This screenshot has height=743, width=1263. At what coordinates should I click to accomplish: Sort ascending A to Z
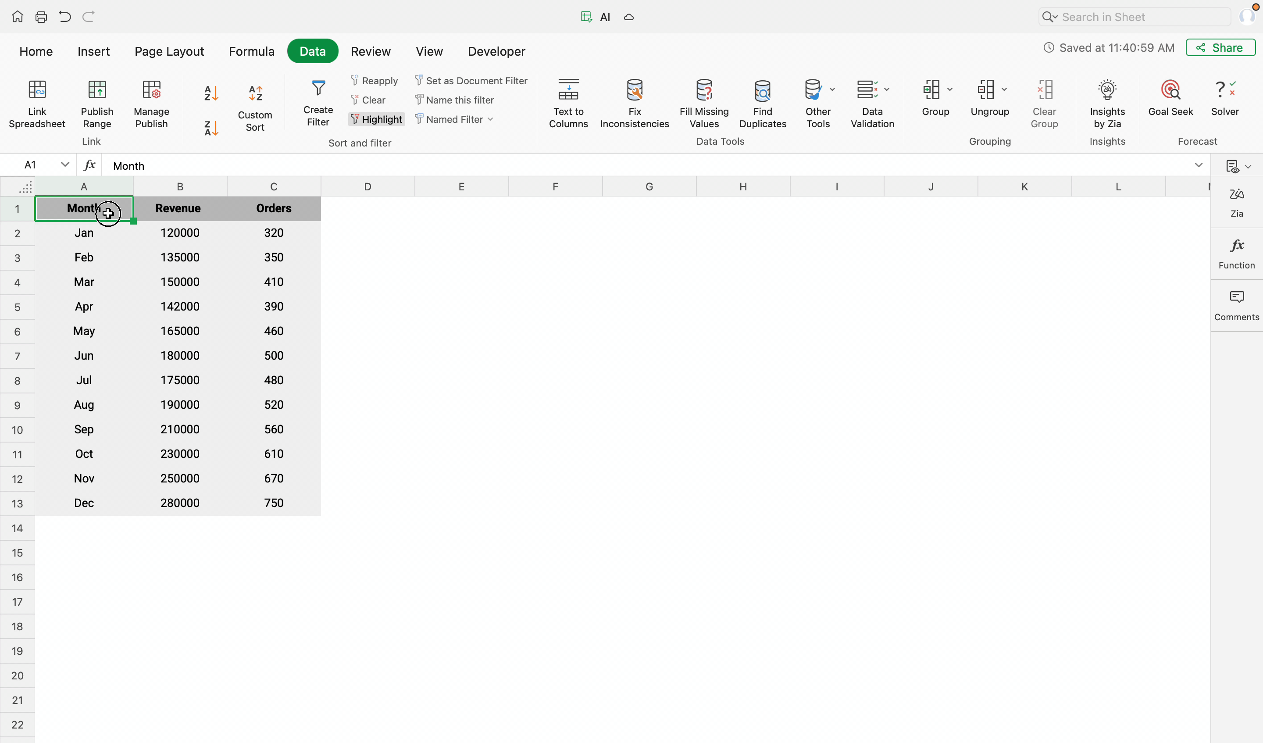point(211,93)
